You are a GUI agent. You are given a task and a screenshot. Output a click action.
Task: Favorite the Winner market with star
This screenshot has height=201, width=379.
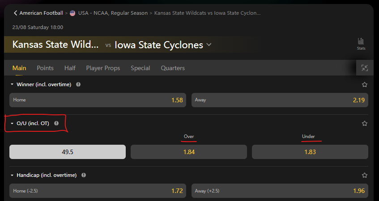(365, 84)
